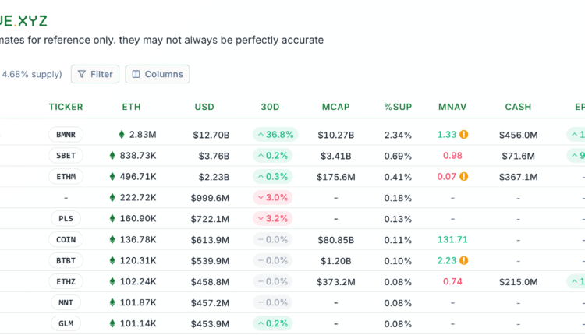Click the green 36.8% 30D change pill
This screenshot has height=335, width=585.
[x=273, y=135]
